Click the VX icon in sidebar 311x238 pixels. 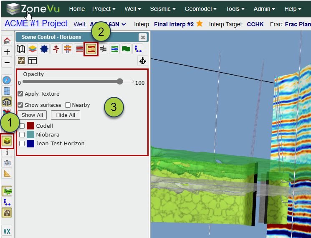point(7,231)
